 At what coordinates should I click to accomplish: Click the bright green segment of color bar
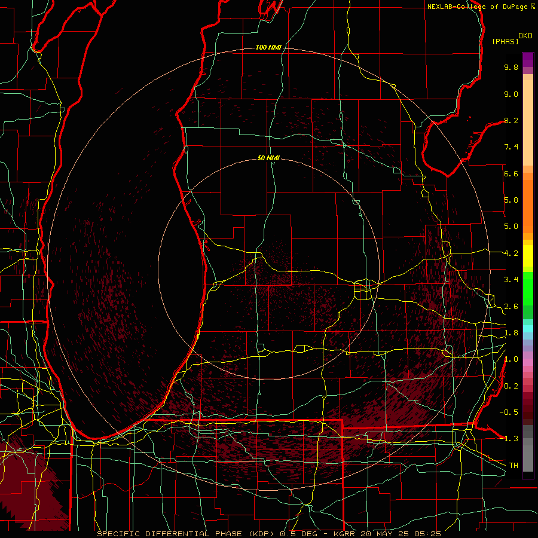[x=528, y=288]
